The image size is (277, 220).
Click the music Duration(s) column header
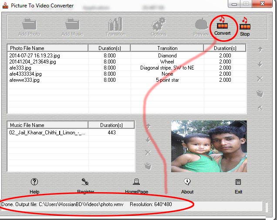(x=111, y=125)
